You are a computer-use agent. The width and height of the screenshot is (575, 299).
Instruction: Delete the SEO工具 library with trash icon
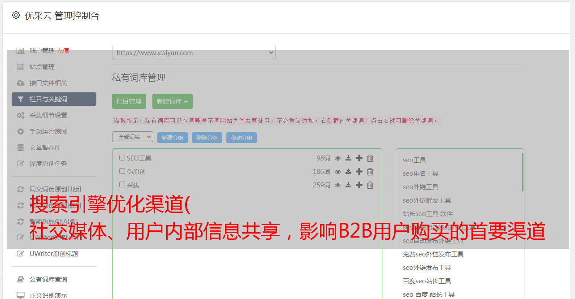[x=370, y=158]
